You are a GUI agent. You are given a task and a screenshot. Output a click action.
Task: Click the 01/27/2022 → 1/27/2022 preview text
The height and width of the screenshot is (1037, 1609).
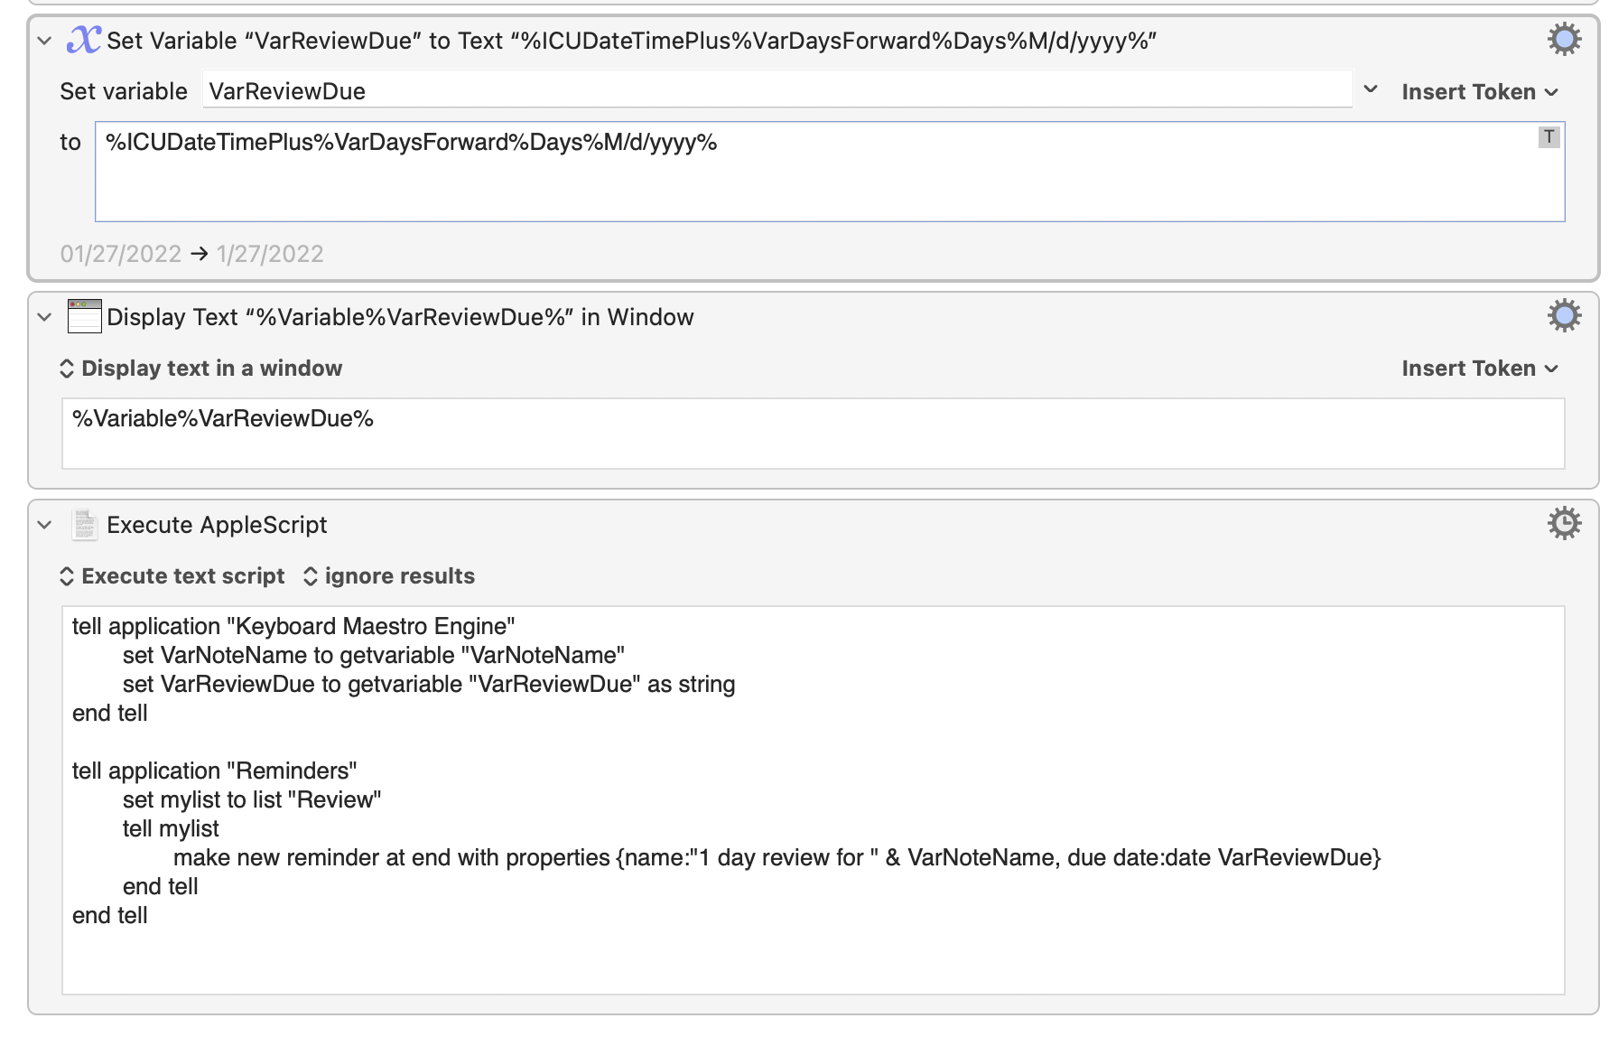pos(191,254)
